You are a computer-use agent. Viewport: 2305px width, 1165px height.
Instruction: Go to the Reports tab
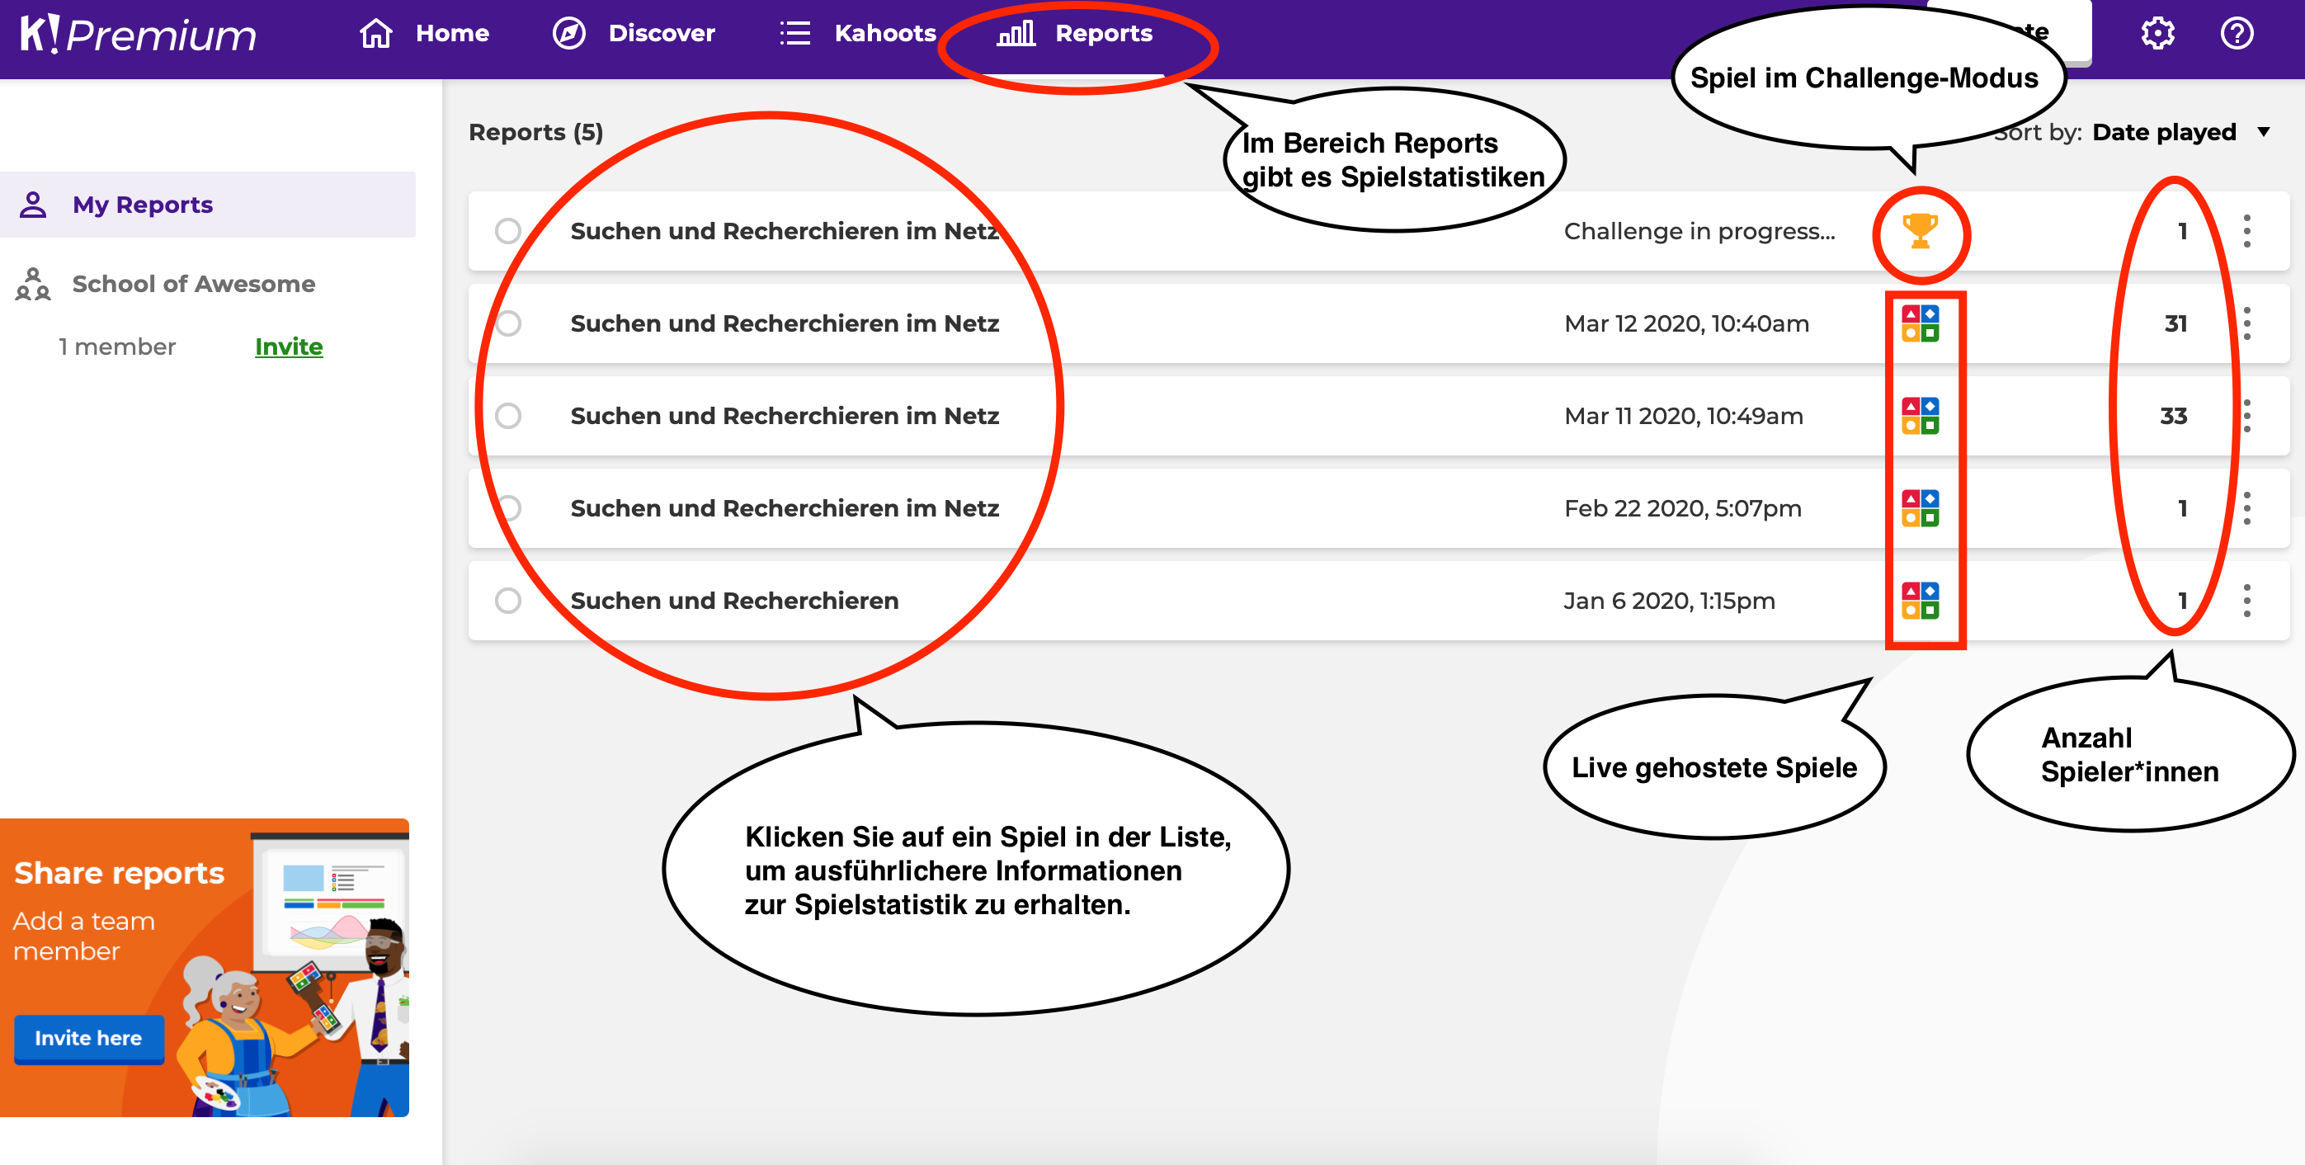coord(1076,33)
